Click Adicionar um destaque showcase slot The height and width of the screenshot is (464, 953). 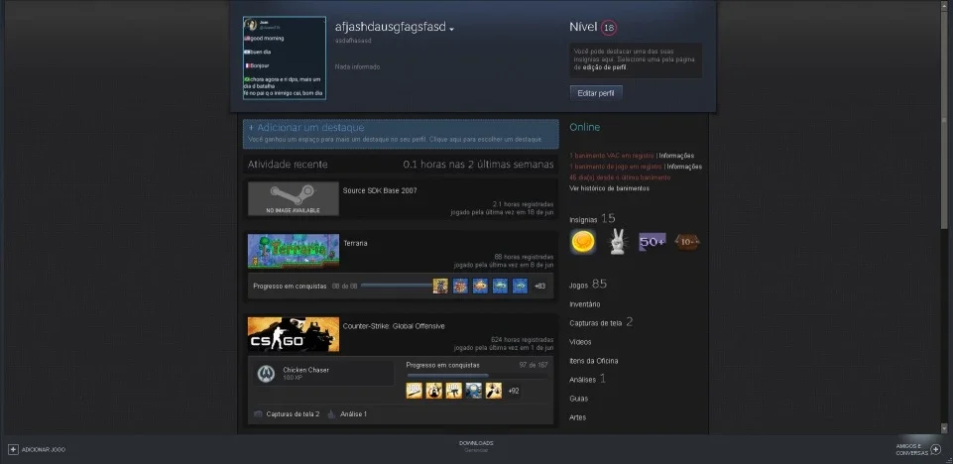pos(401,134)
